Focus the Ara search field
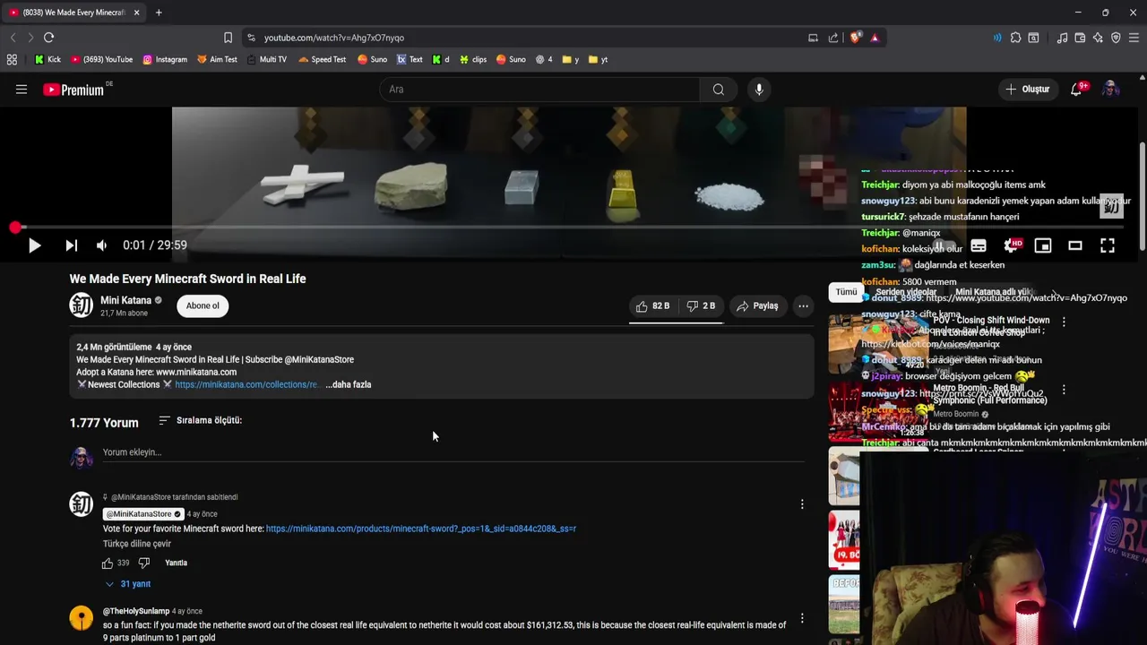The height and width of the screenshot is (645, 1147). [539, 90]
